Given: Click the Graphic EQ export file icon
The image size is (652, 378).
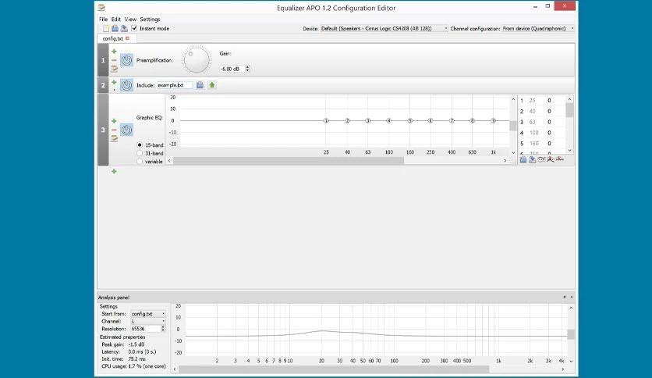Looking at the screenshot, I should pos(532,159).
